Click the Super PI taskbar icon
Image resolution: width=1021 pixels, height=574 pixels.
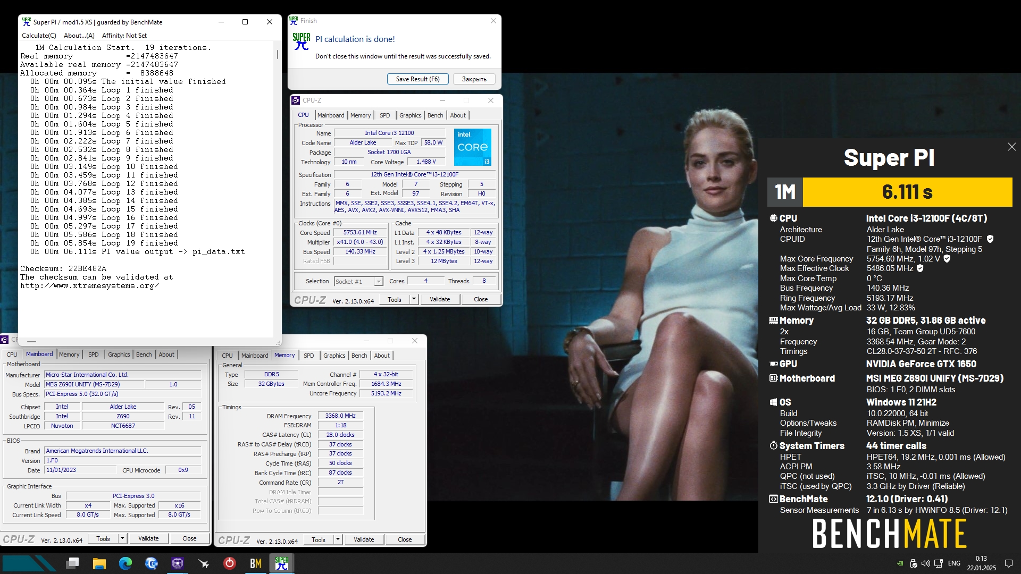282,563
